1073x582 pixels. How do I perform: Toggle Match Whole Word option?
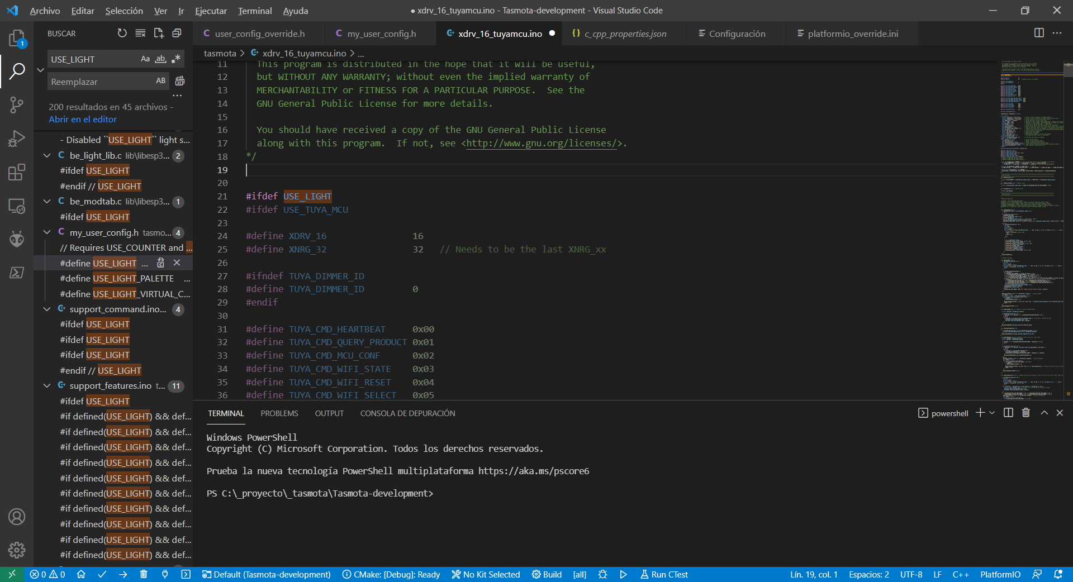click(161, 59)
